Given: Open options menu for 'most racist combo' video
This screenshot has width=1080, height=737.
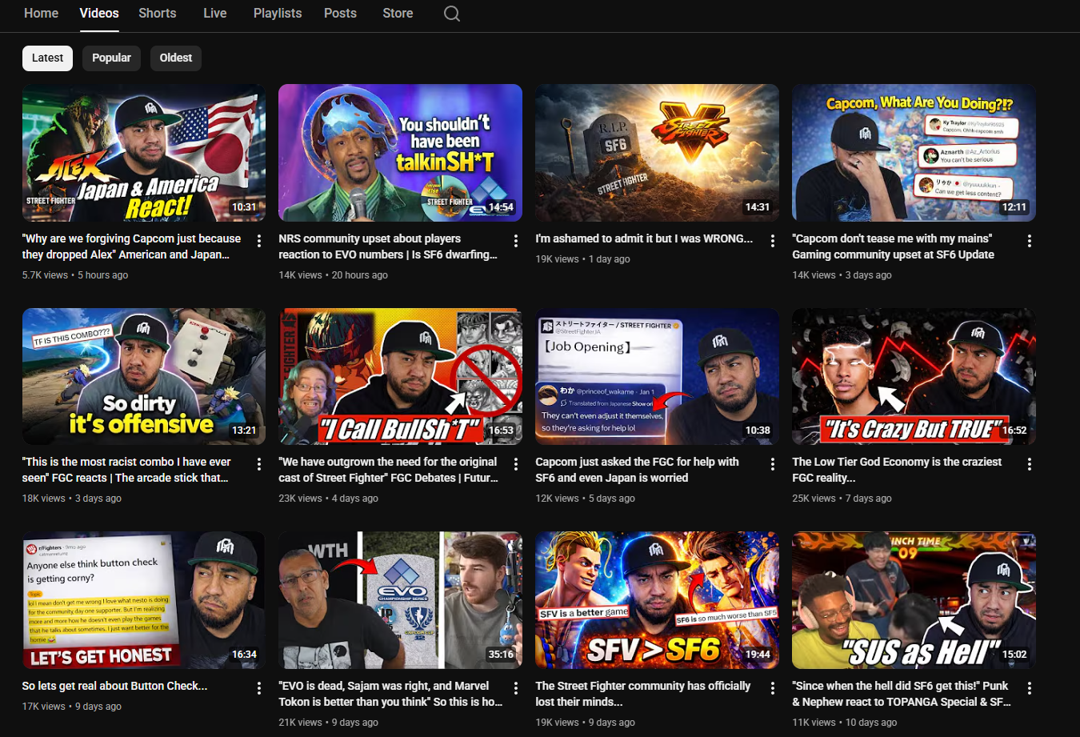Looking at the screenshot, I should click(259, 464).
